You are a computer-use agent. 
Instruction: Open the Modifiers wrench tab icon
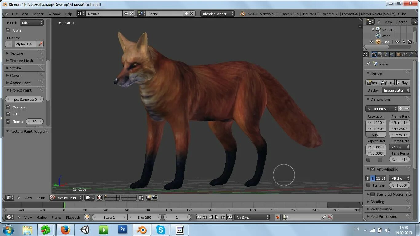coord(411,54)
